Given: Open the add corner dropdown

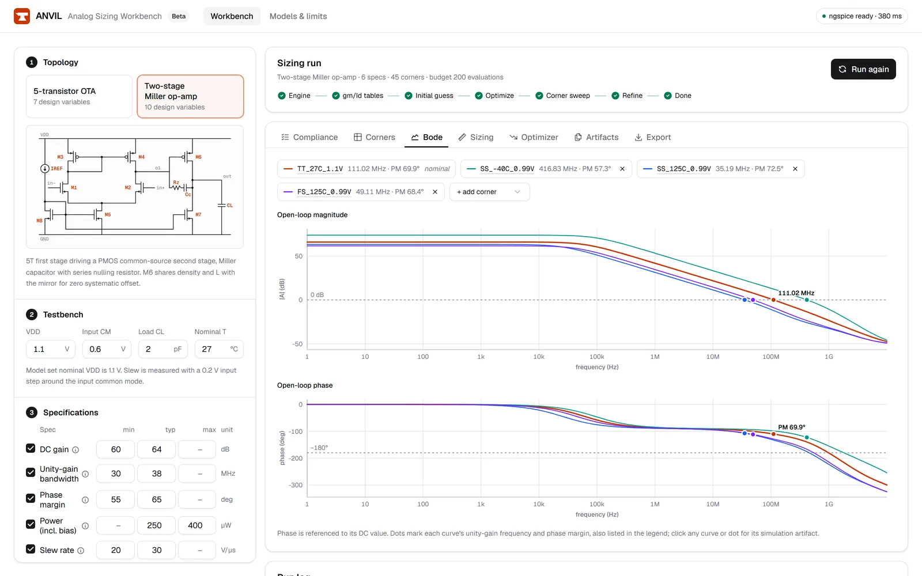Looking at the screenshot, I should pos(489,192).
